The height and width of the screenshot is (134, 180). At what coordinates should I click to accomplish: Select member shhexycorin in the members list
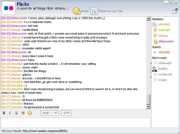[166, 41]
